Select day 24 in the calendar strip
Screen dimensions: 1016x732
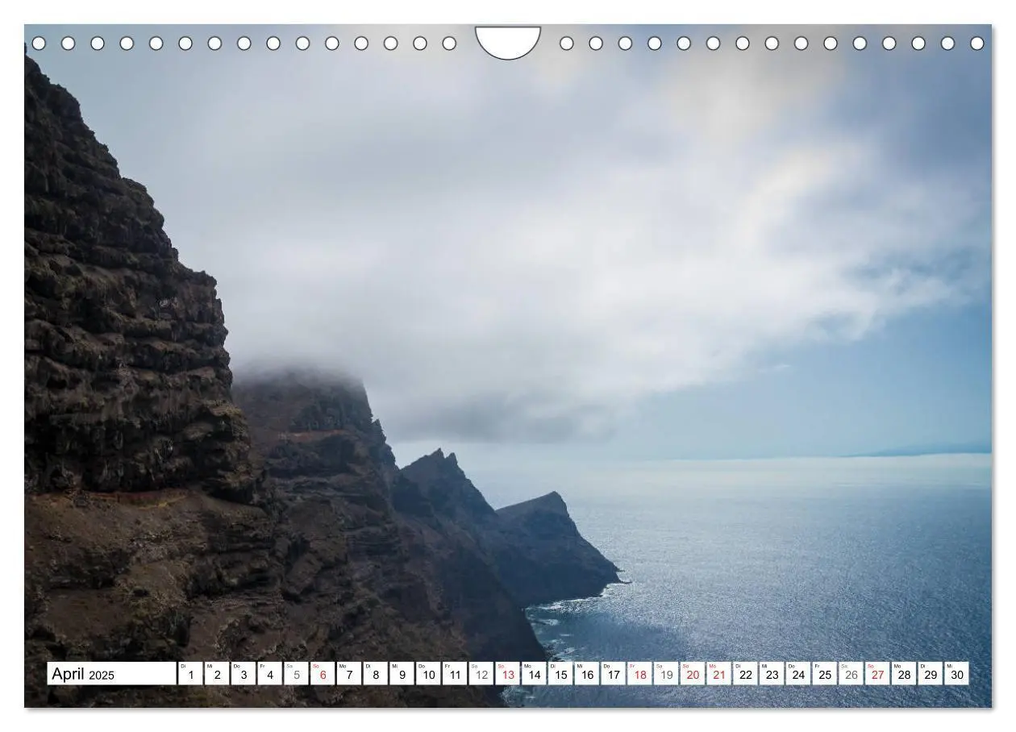pos(798,674)
